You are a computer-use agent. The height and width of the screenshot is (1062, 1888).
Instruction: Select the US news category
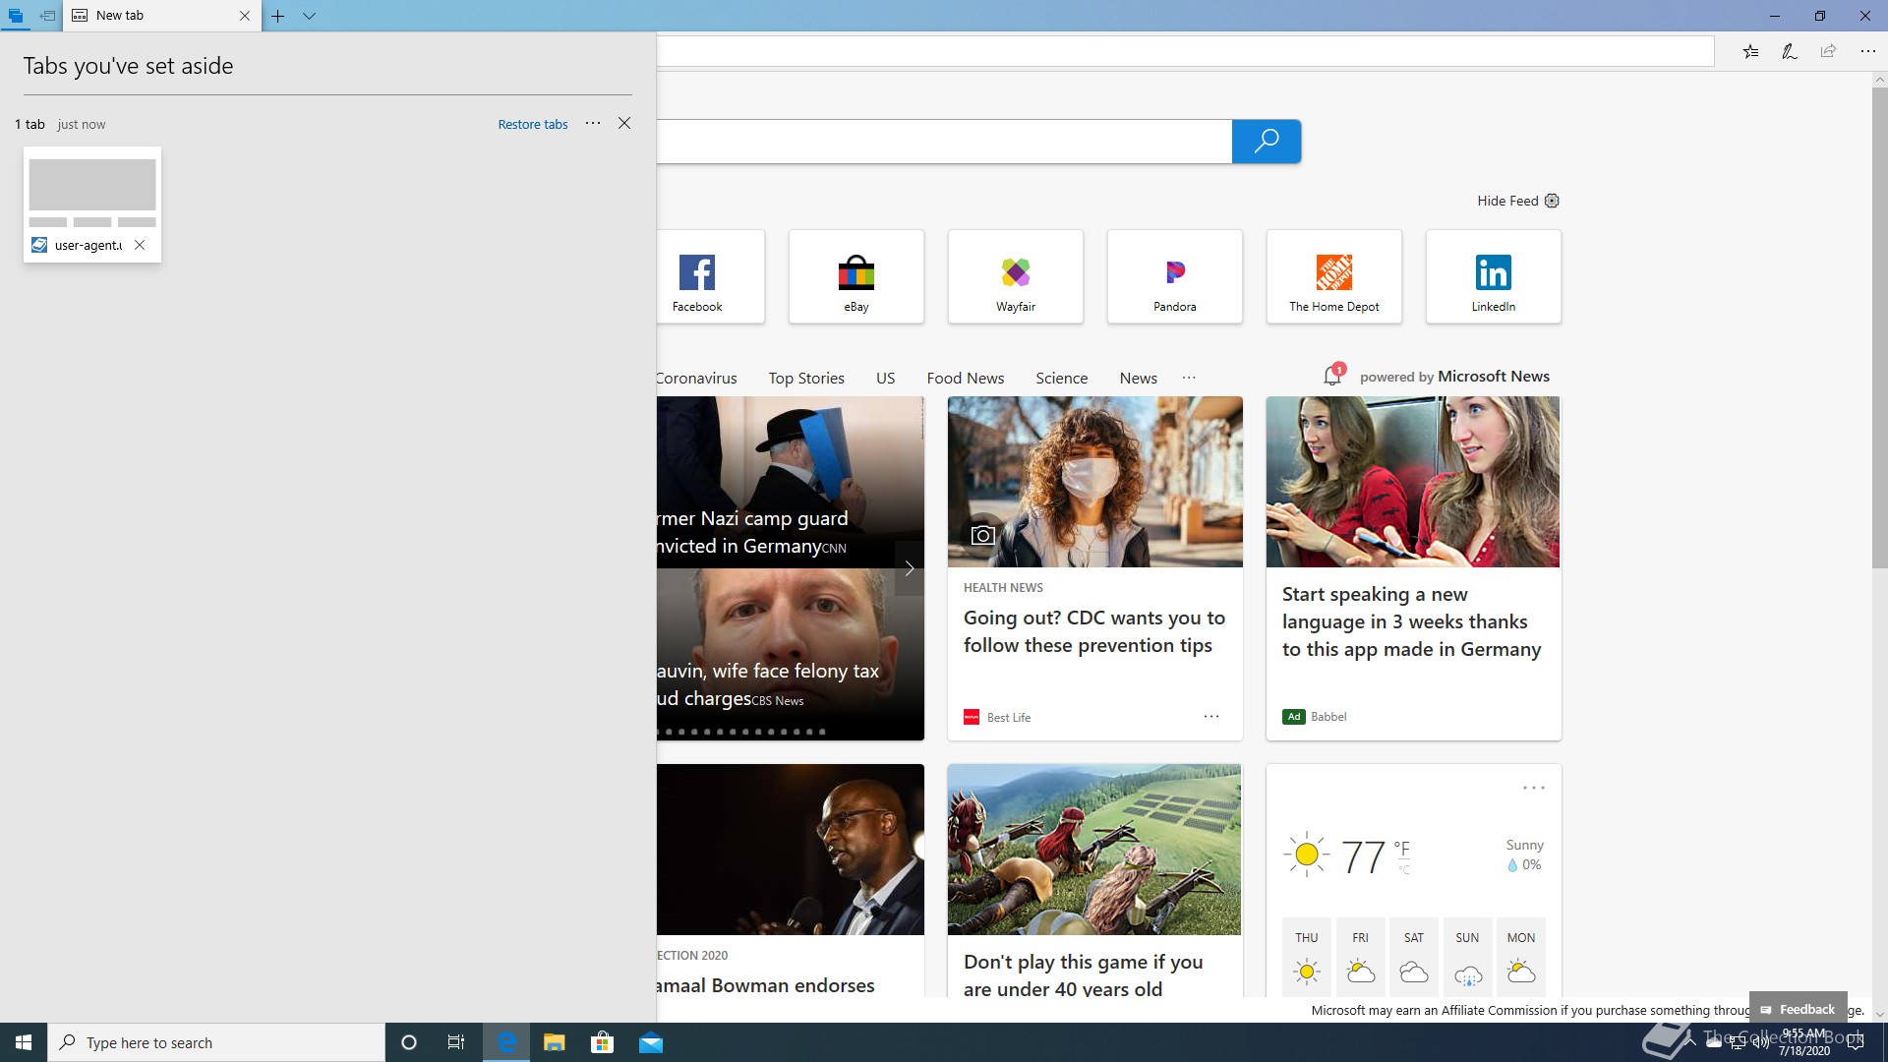[x=886, y=378]
